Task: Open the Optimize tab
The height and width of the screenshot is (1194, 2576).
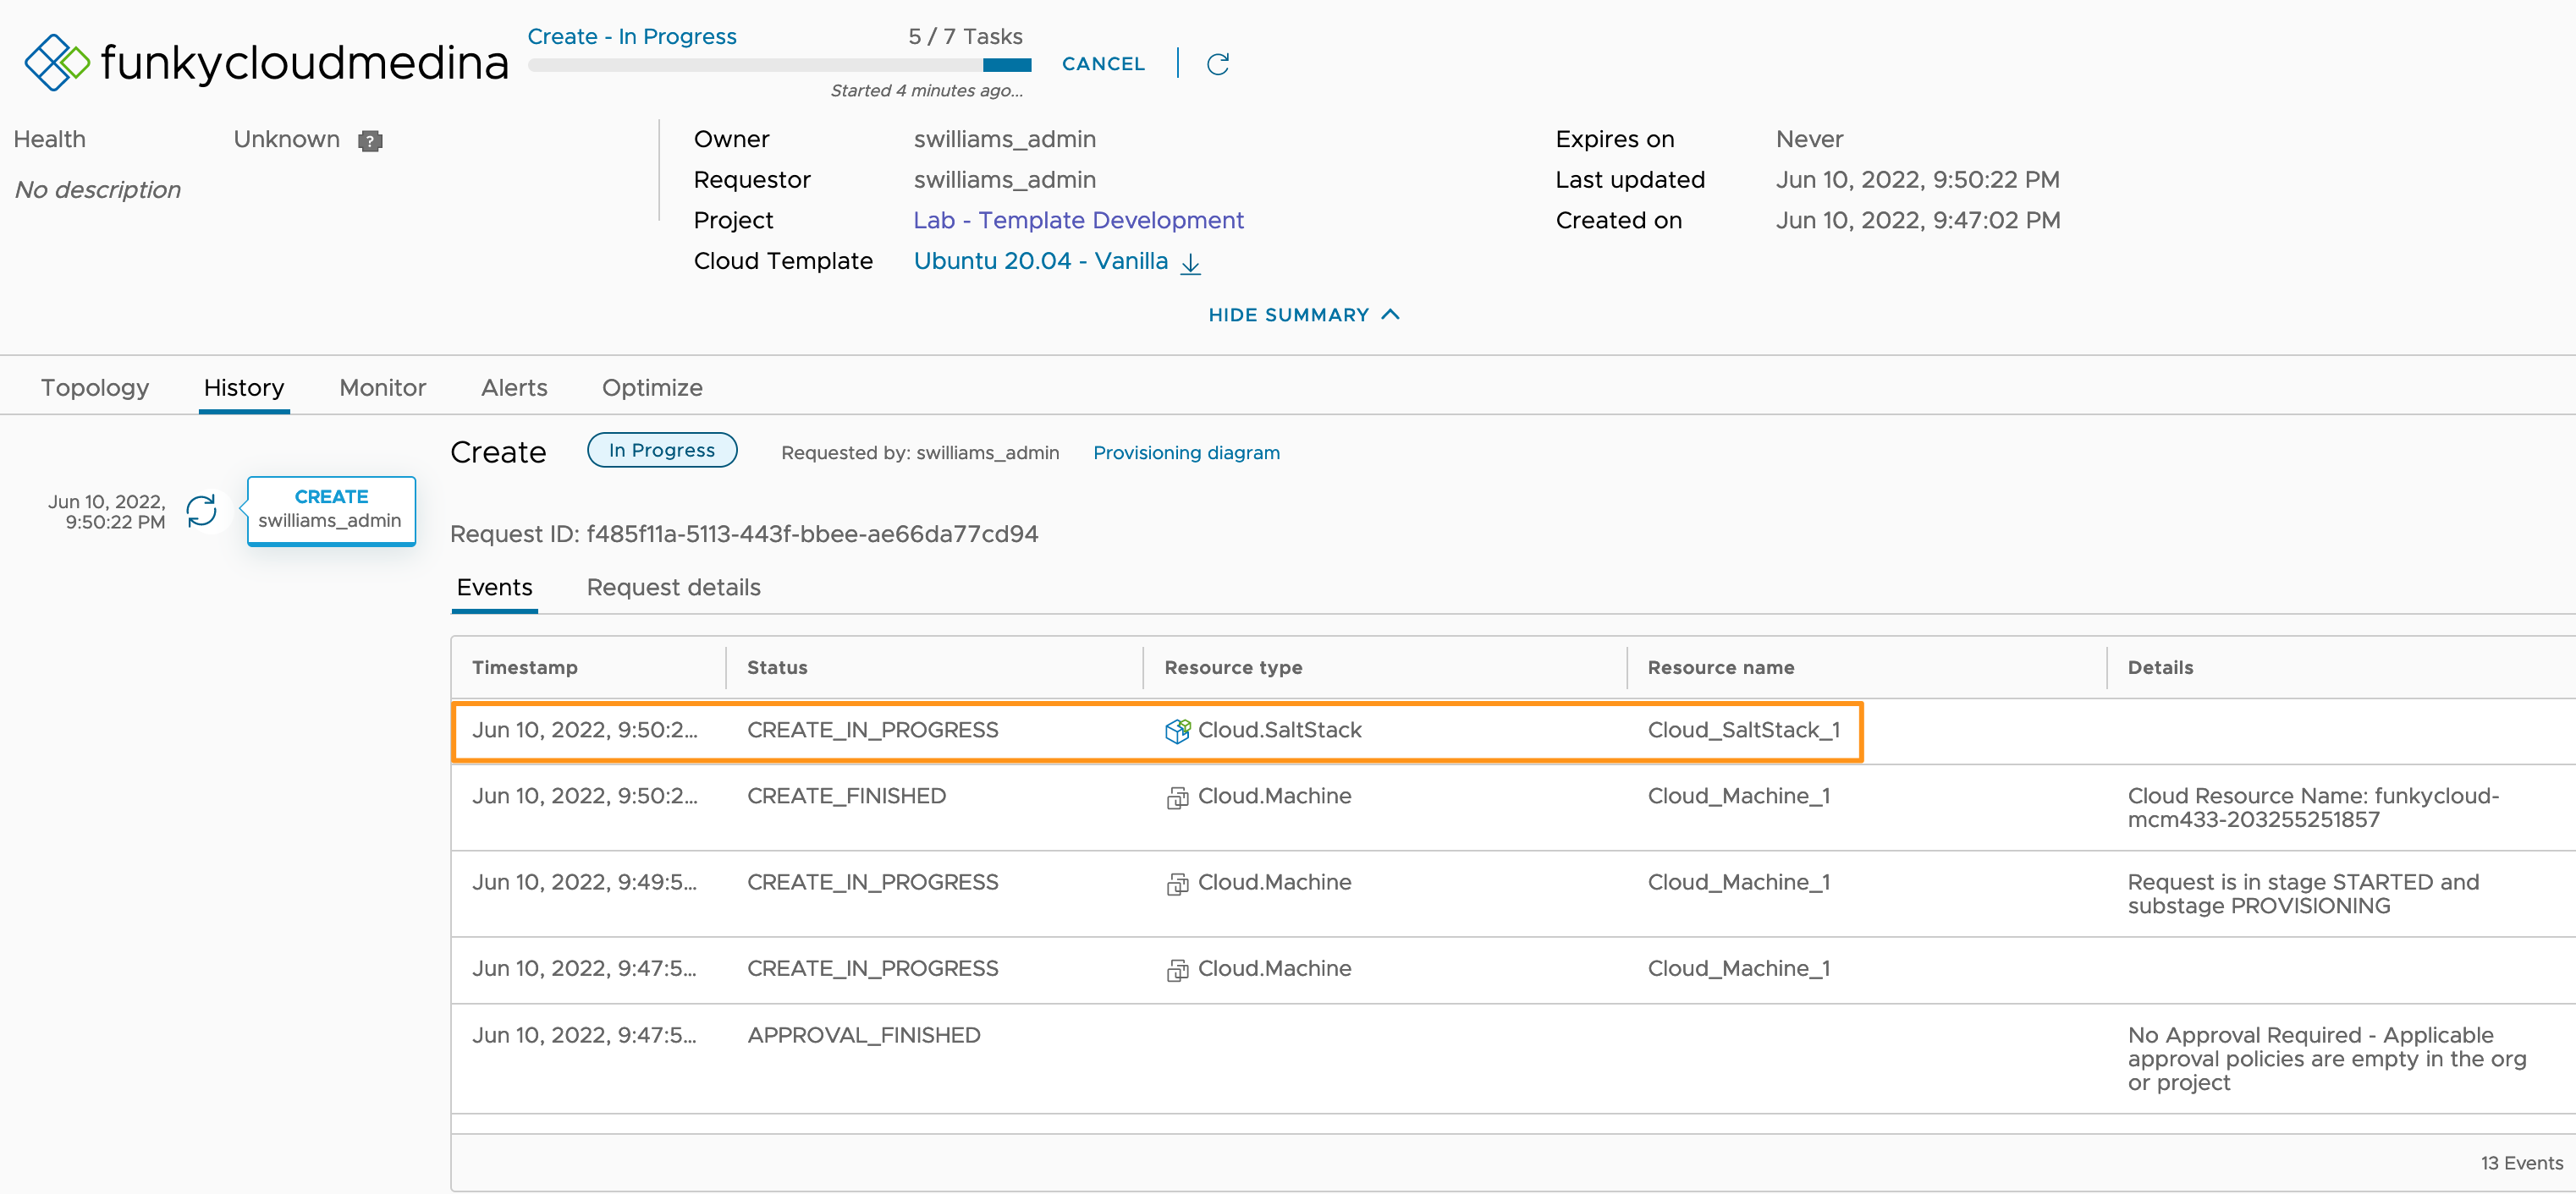Action: tap(652, 387)
